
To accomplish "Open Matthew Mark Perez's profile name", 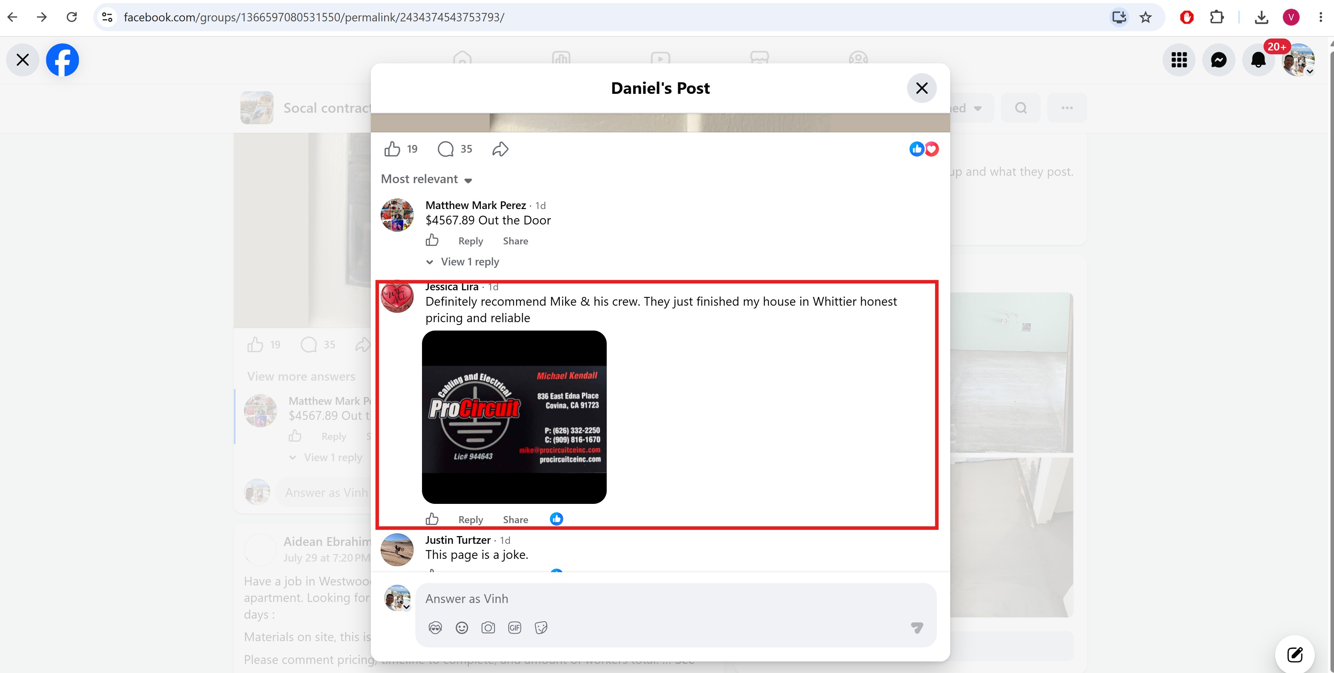I will [x=476, y=205].
